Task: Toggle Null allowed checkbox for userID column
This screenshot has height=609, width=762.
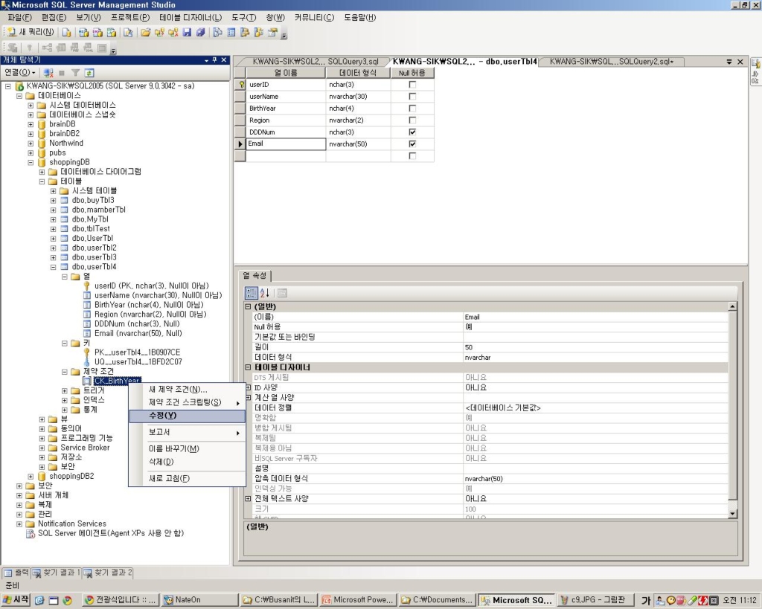Action: point(412,85)
